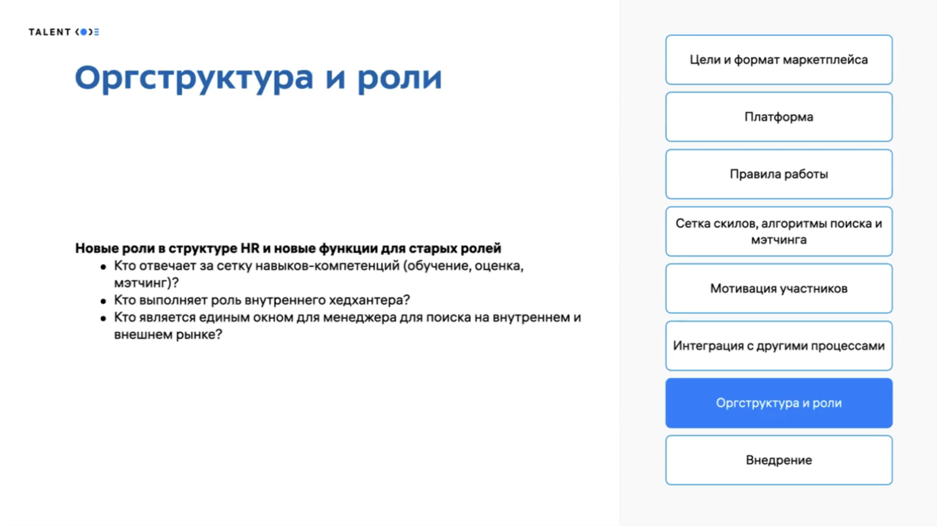937x526 pixels.
Task: Open the 'Внедрение' section box
Action: tap(779, 460)
